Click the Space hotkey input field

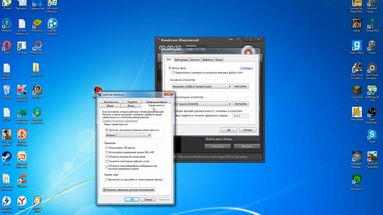point(241,116)
